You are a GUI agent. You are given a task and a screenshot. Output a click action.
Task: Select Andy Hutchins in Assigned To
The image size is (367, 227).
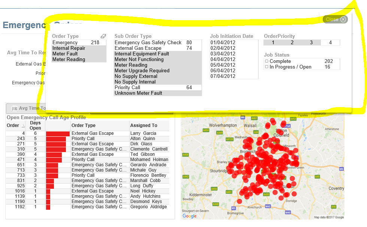pyautogui.click(x=145, y=196)
